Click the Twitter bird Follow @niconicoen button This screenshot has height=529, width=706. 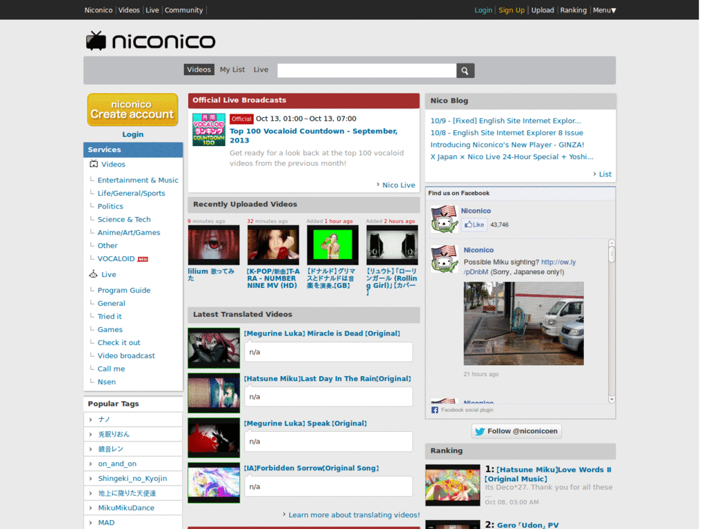(x=516, y=431)
